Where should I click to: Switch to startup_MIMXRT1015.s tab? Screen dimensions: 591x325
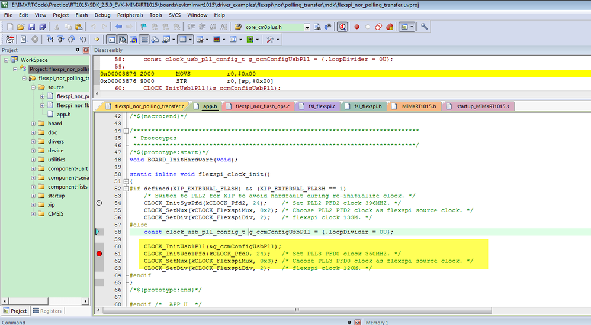[478, 106]
